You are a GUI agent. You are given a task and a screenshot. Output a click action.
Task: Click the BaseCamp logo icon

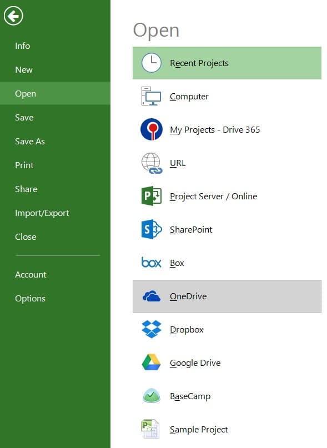click(151, 396)
